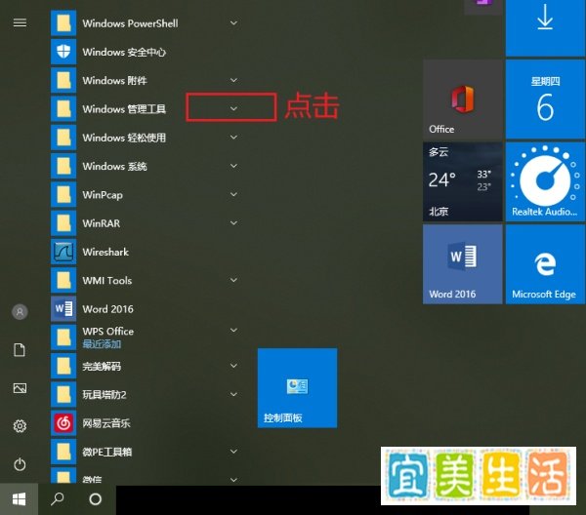This screenshot has width=586, height=515.
Task: Open the Windows 安全中心 shield icon
Action: tap(63, 52)
